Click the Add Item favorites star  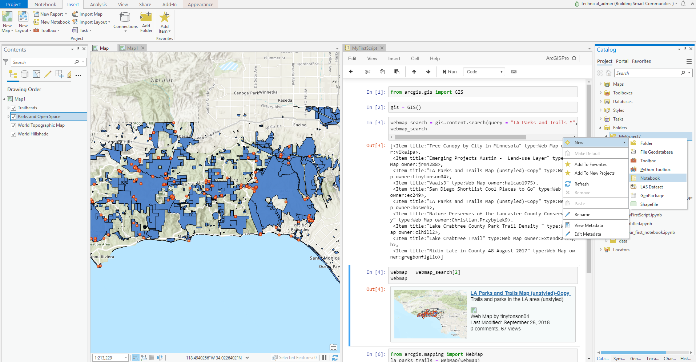[165, 17]
